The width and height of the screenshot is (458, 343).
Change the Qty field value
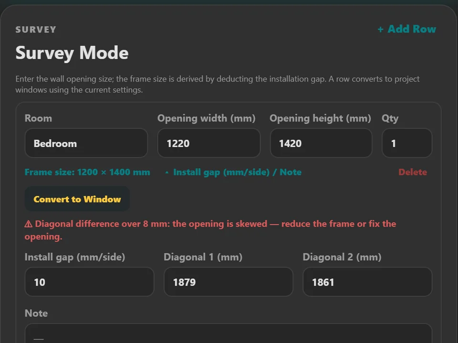(407, 143)
